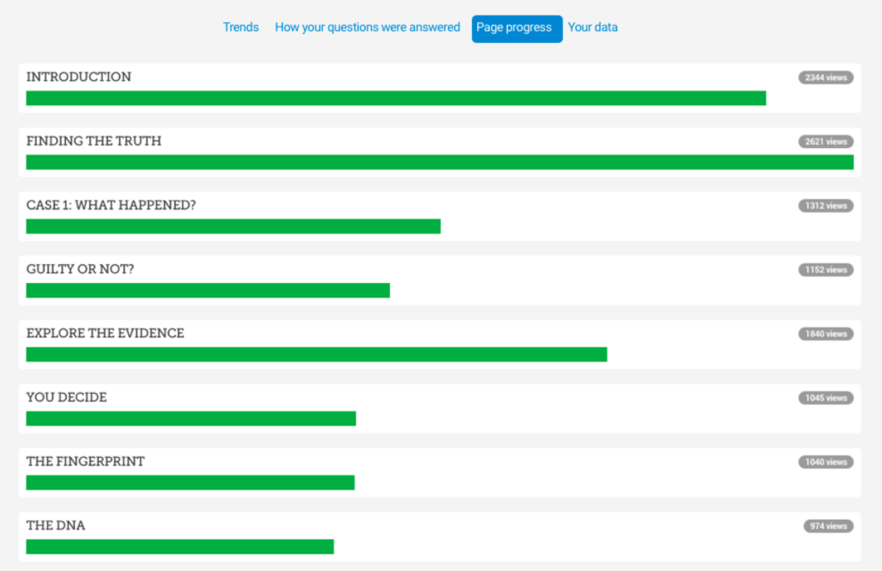
Task: Click the 1312 views badge
Action: [x=825, y=206]
